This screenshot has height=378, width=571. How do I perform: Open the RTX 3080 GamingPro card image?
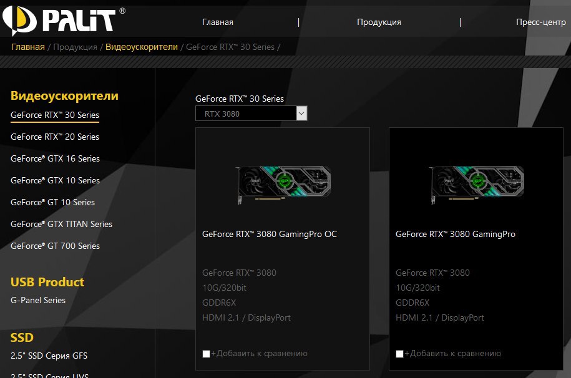click(x=477, y=185)
